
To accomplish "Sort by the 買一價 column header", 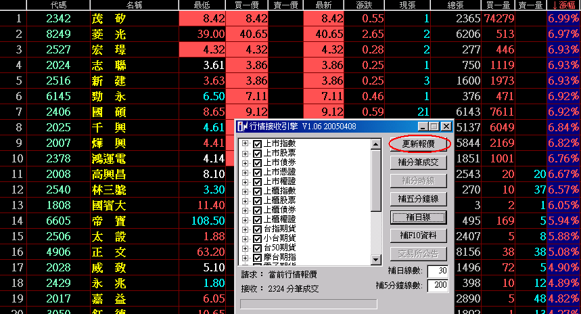I will coord(246,5).
